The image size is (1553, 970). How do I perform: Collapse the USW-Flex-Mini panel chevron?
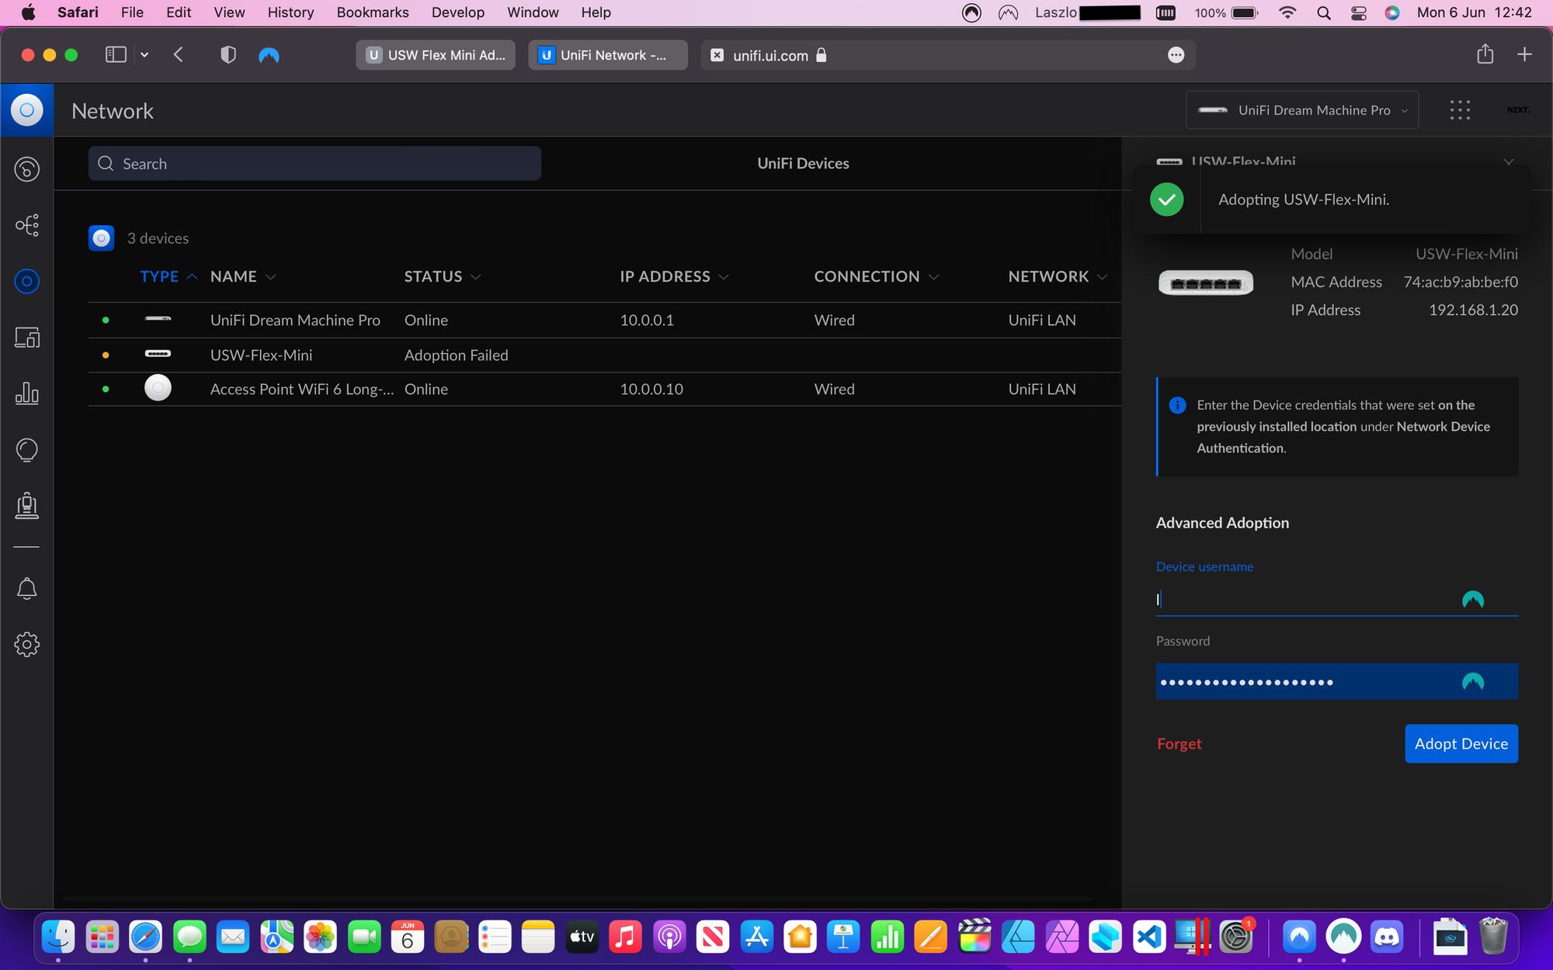[x=1508, y=161]
